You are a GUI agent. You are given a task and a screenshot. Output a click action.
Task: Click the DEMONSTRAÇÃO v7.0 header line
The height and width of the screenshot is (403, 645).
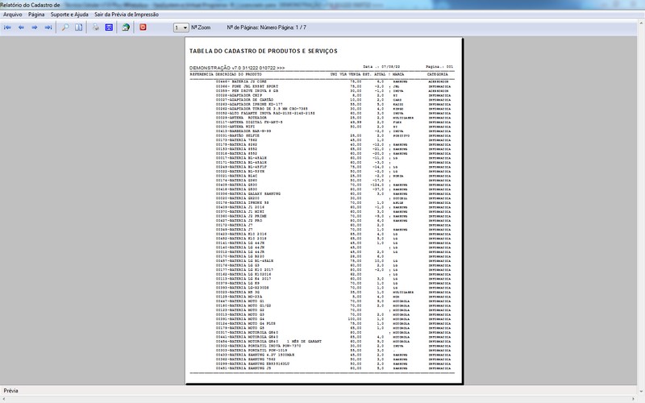(x=237, y=68)
